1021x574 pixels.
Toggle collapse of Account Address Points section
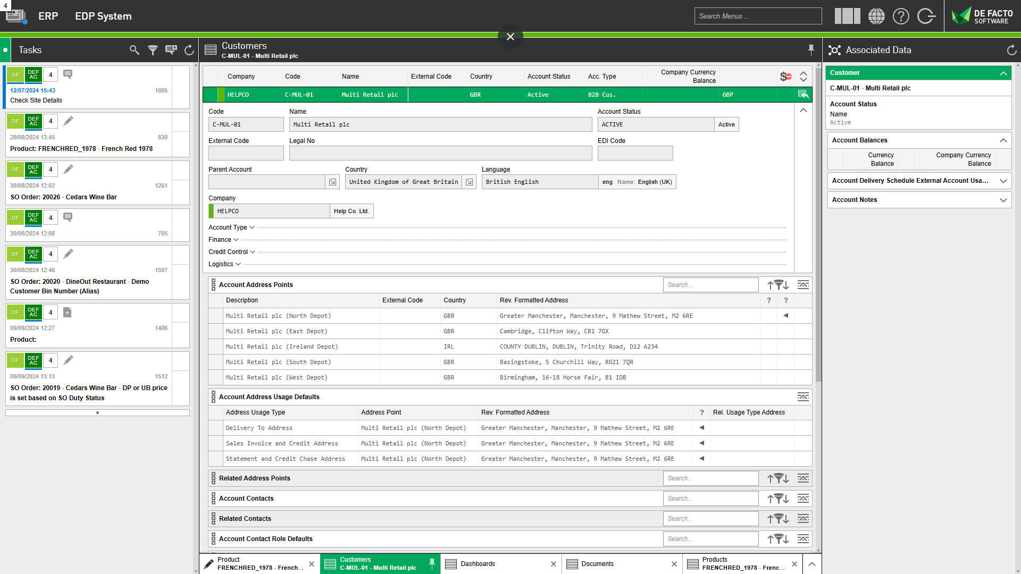tap(803, 285)
